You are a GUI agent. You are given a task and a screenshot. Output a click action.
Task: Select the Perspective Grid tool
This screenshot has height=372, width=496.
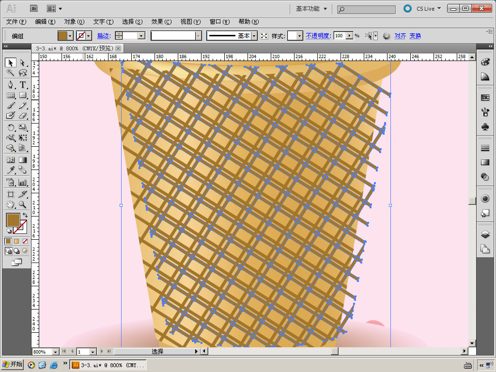point(22,148)
